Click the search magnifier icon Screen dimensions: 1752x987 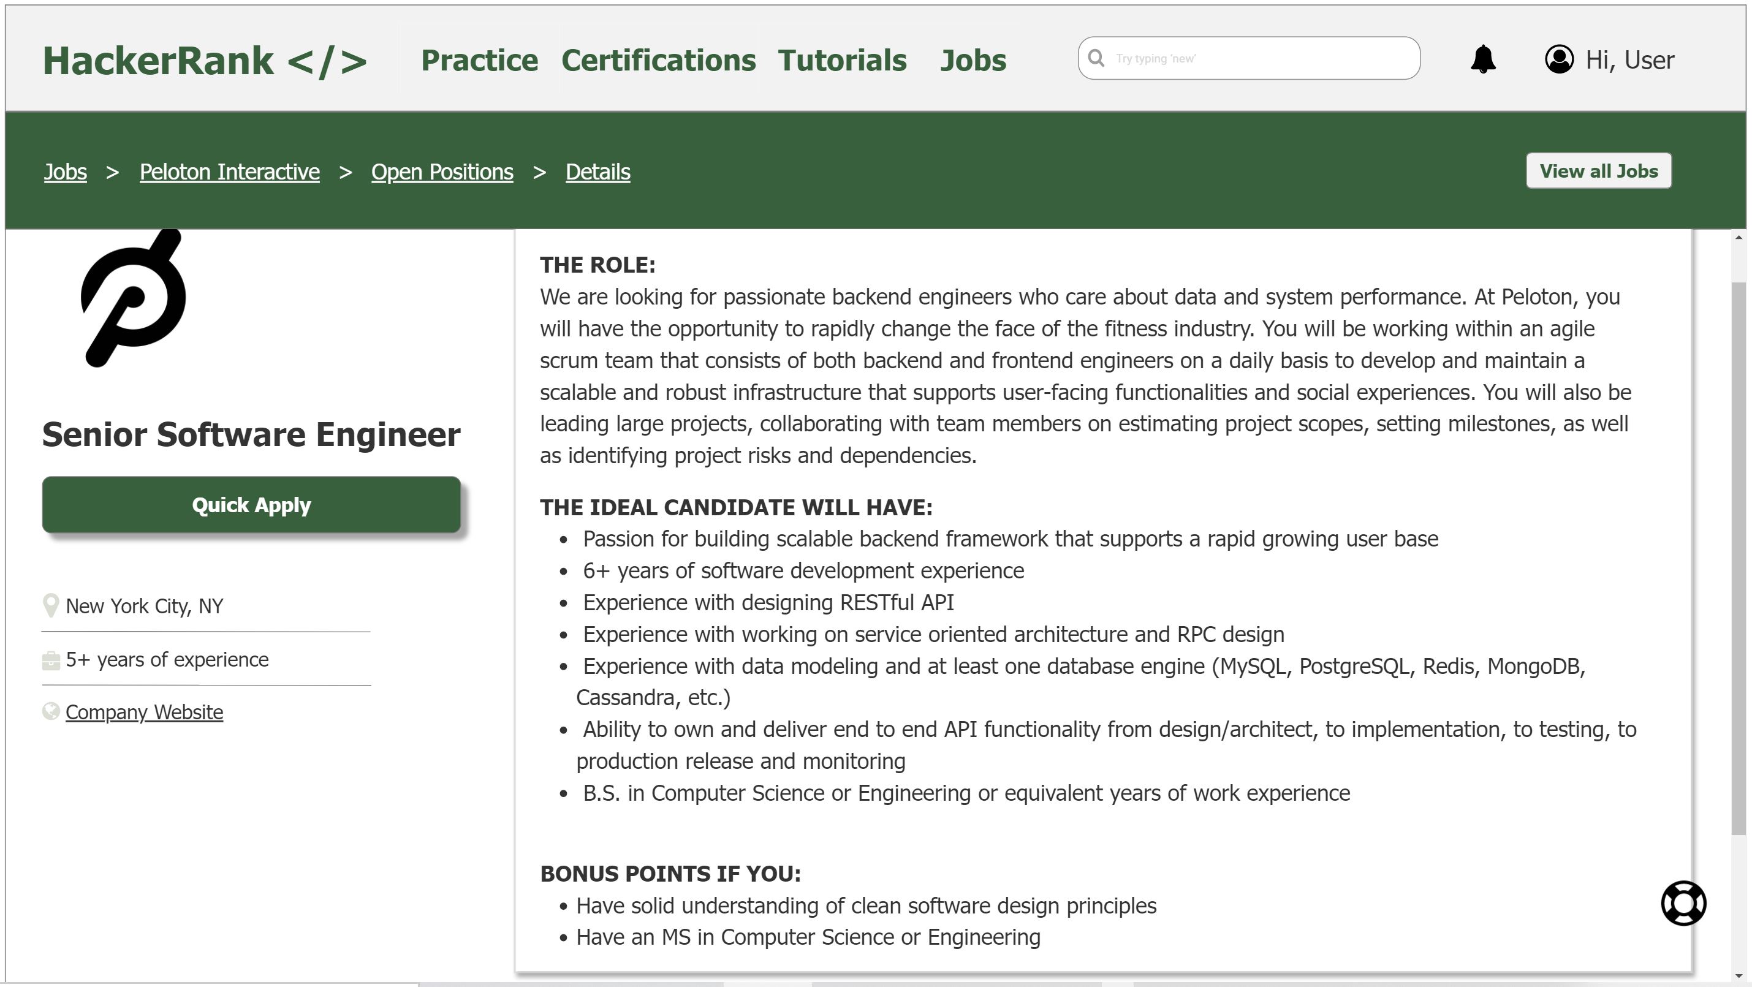coord(1096,58)
